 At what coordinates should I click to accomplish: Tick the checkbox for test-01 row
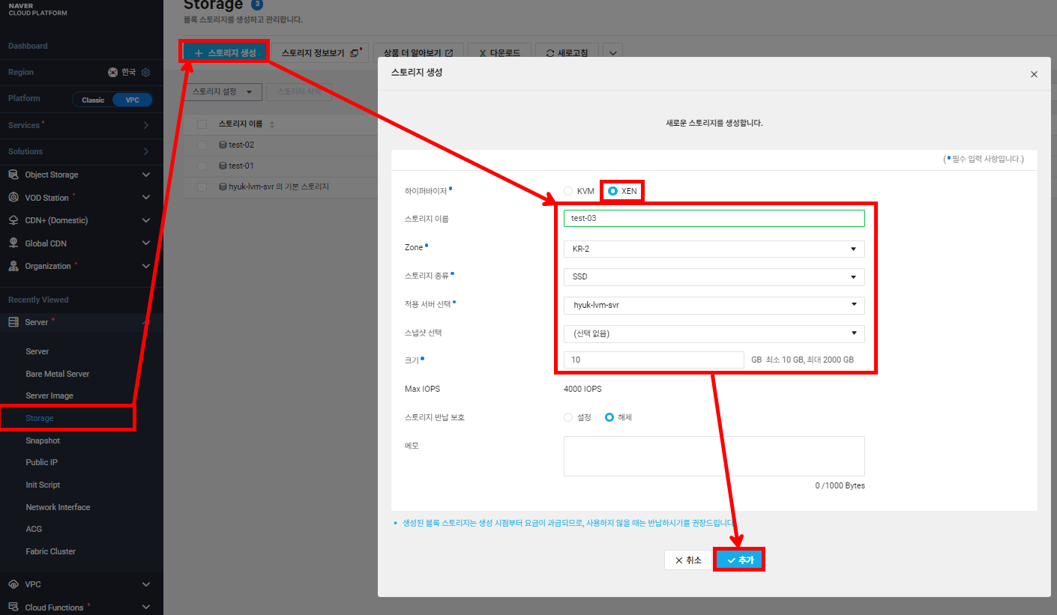point(202,166)
